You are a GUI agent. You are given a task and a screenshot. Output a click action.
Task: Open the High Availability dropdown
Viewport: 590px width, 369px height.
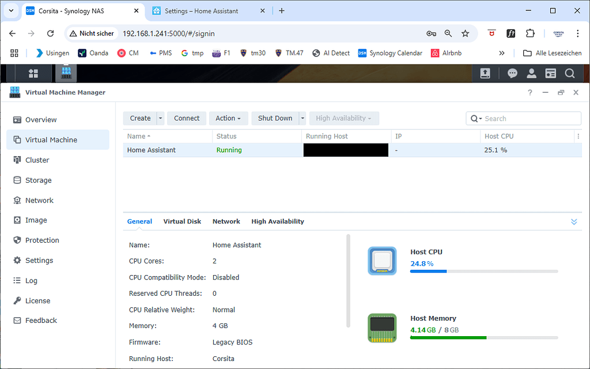pos(344,118)
